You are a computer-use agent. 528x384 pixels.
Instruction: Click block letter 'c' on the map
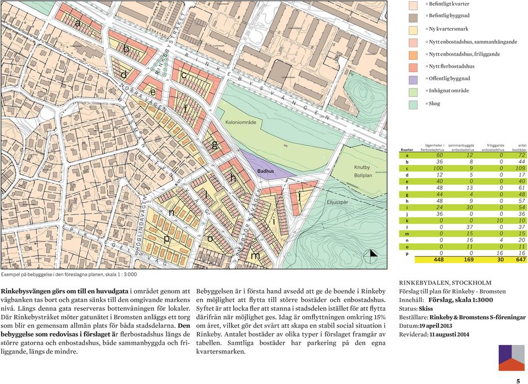pyautogui.click(x=184, y=75)
